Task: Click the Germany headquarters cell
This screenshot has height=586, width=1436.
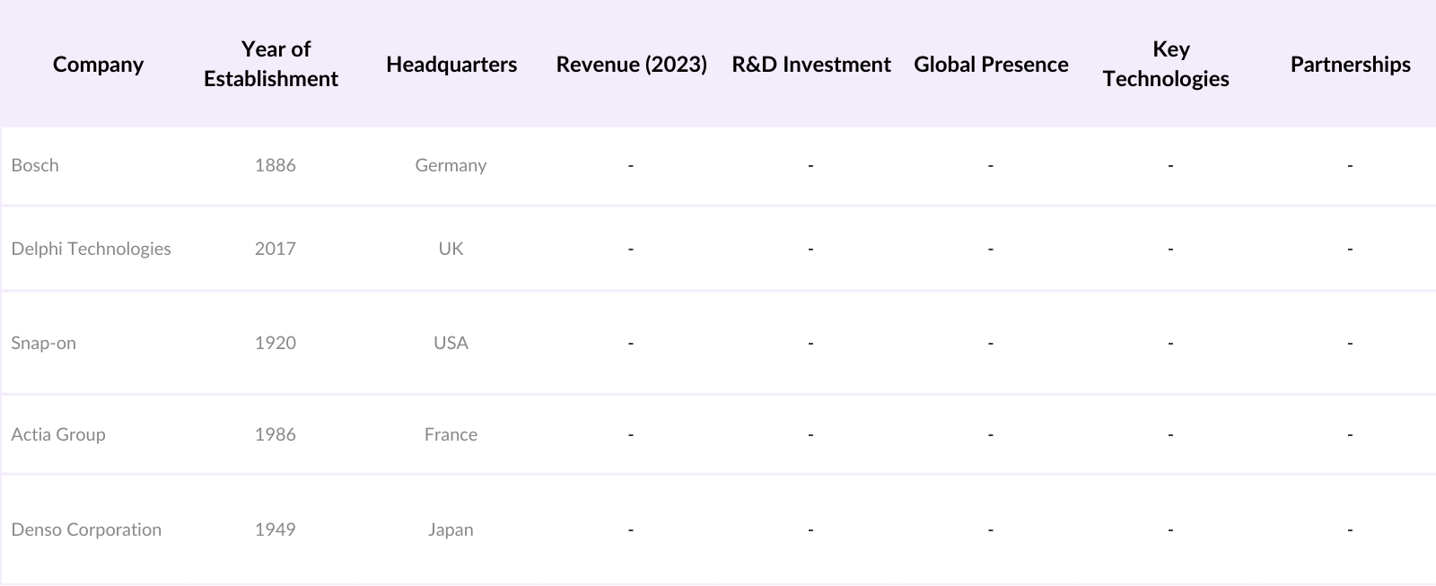Action: point(451,165)
